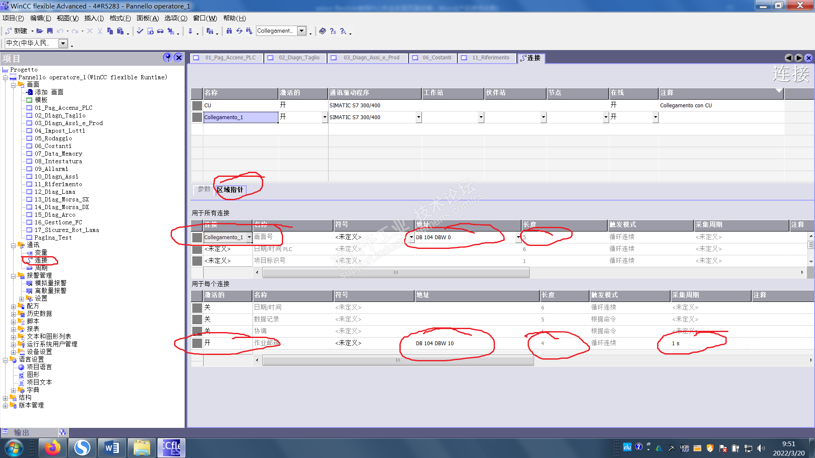Click the Save project disk icon
The width and height of the screenshot is (815, 458).
pos(50,31)
